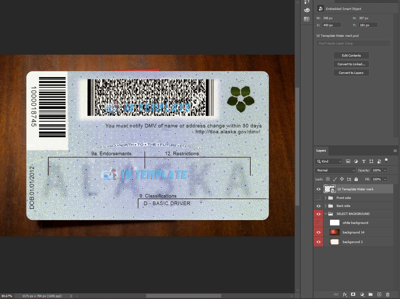This screenshot has height=299, width=400.
Task: Add a layer style fx icon
Action: (345, 294)
